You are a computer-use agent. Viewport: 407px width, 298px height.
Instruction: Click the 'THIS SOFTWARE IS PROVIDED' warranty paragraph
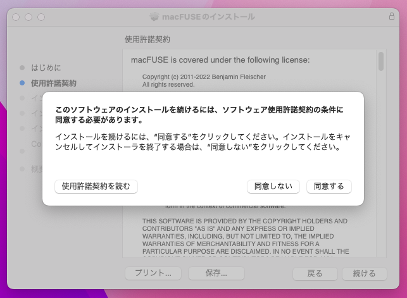coord(245,236)
